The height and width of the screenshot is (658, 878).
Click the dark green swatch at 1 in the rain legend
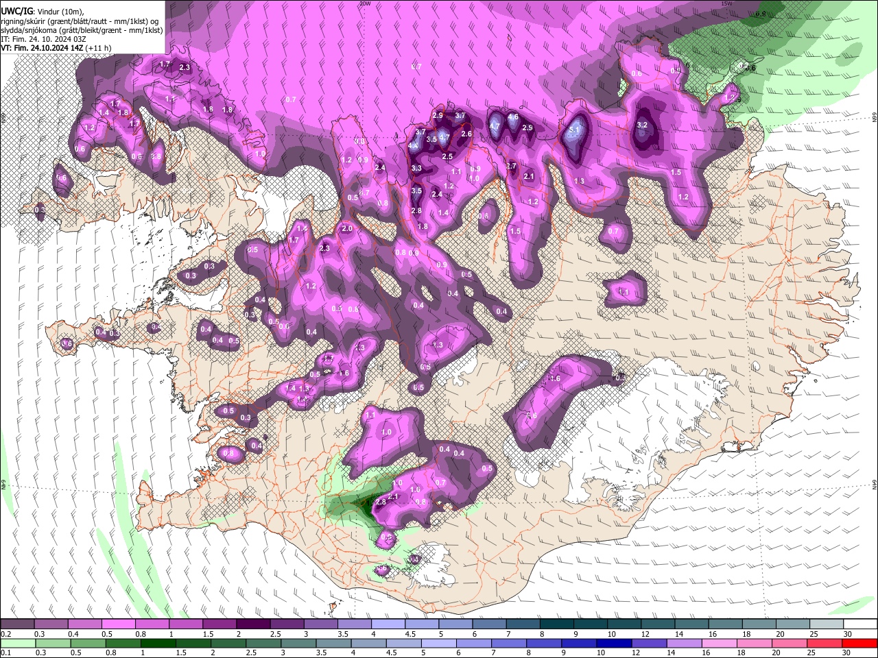158,644
